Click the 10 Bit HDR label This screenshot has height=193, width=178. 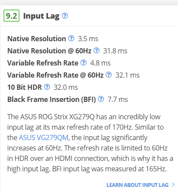(25, 87)
